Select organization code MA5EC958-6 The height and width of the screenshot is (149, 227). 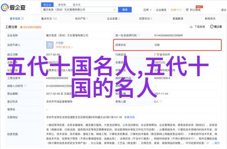click(x=162, y=78)
